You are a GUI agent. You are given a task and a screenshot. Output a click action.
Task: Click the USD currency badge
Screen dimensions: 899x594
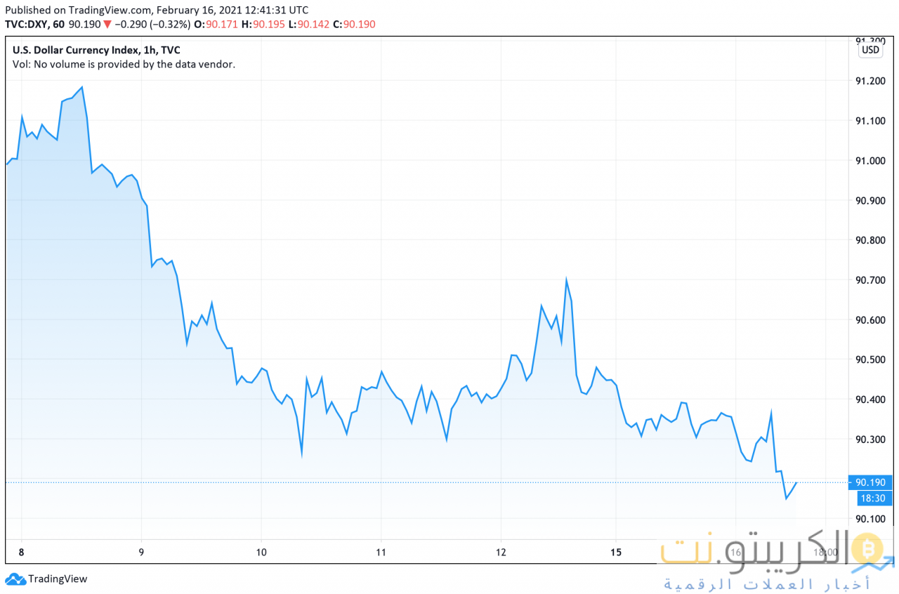[x=870, y=50]
